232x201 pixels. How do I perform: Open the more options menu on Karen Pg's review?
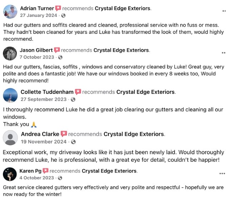click(x=222, y=174)
